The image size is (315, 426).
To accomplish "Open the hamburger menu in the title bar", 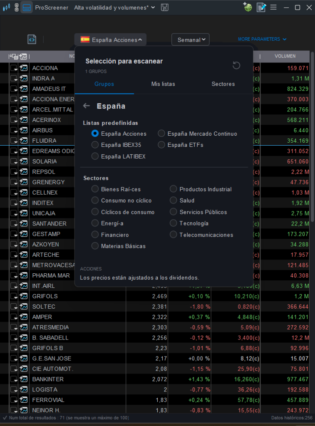I will 273,7.
